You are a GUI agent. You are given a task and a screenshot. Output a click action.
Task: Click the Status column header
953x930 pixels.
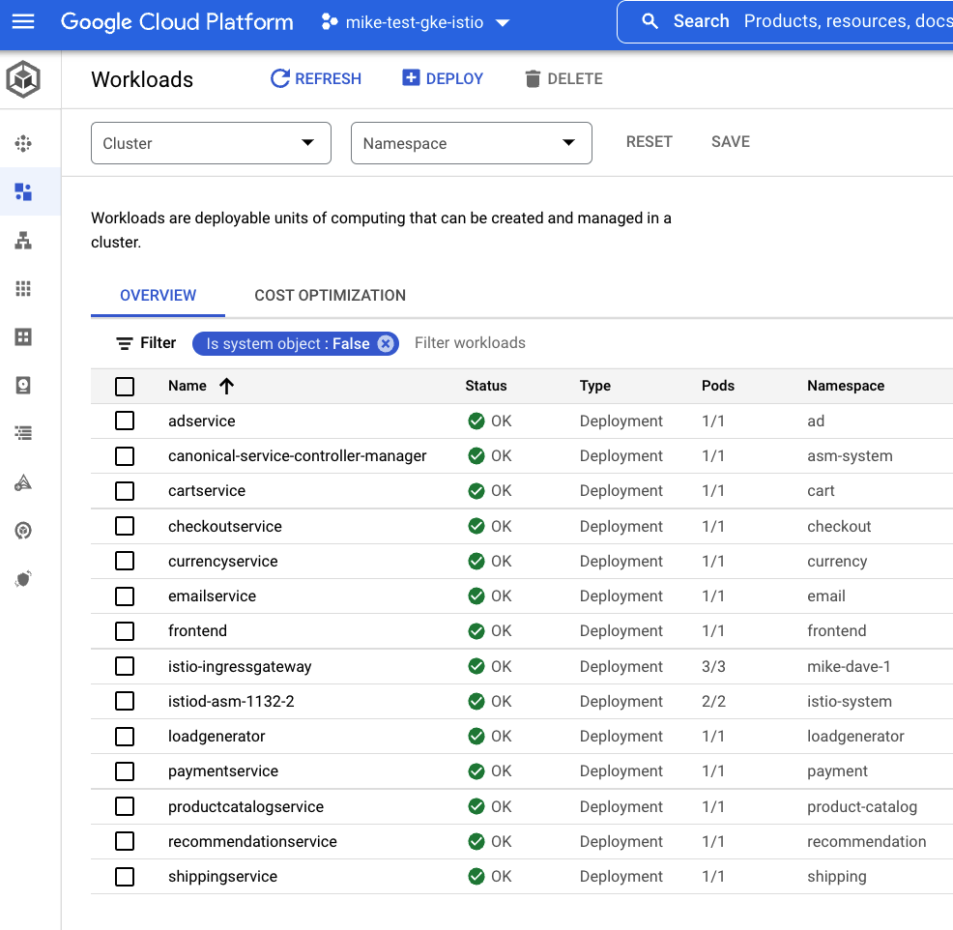pyautogui.click(x=485, y=386)
